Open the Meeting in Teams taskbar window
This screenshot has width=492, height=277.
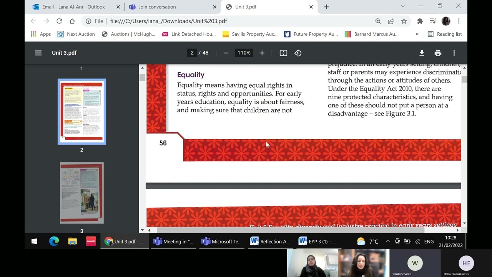pyautogui.click(x=173, y=242)
